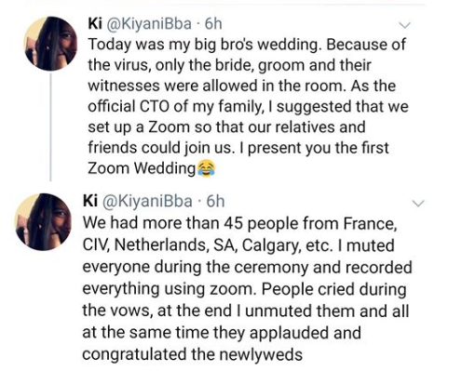Open the @KiyaniBba handle in first tweet
This screenshot has height=371, width=461.
click(x=149, y=24)
